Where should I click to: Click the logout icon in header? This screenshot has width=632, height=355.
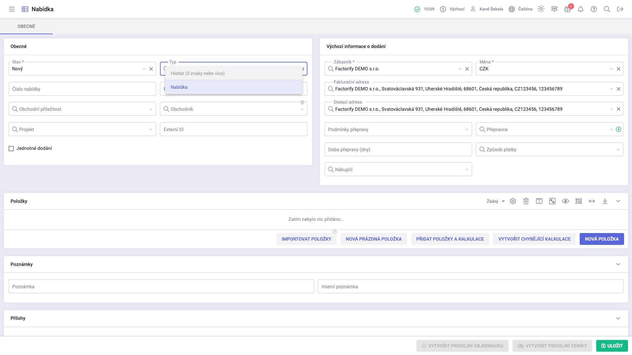pyautogui.click(x=620, y=9)
